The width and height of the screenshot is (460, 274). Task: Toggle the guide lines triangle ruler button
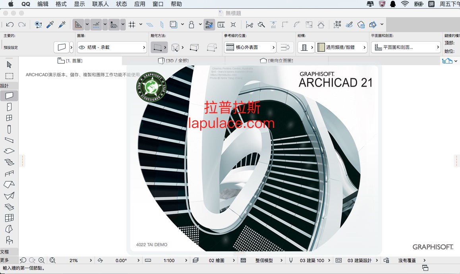[78, 25]
